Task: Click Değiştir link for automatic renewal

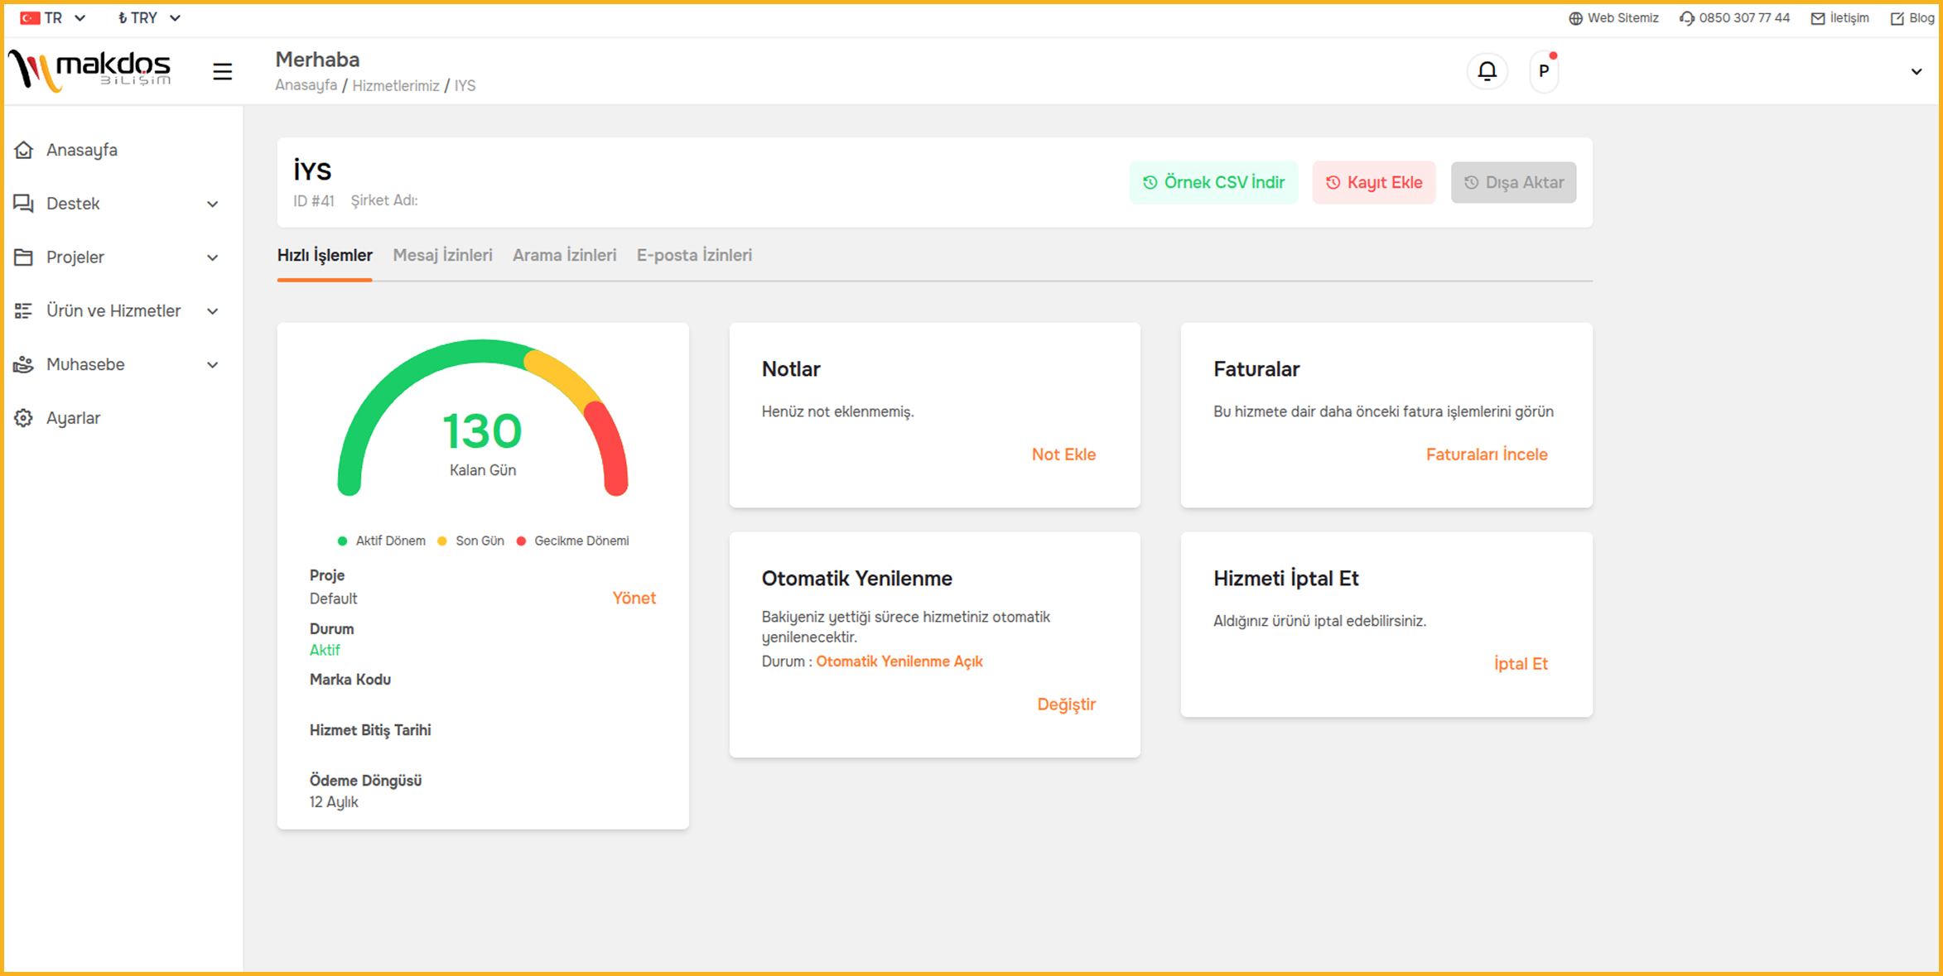Action: pos(1066,704)
